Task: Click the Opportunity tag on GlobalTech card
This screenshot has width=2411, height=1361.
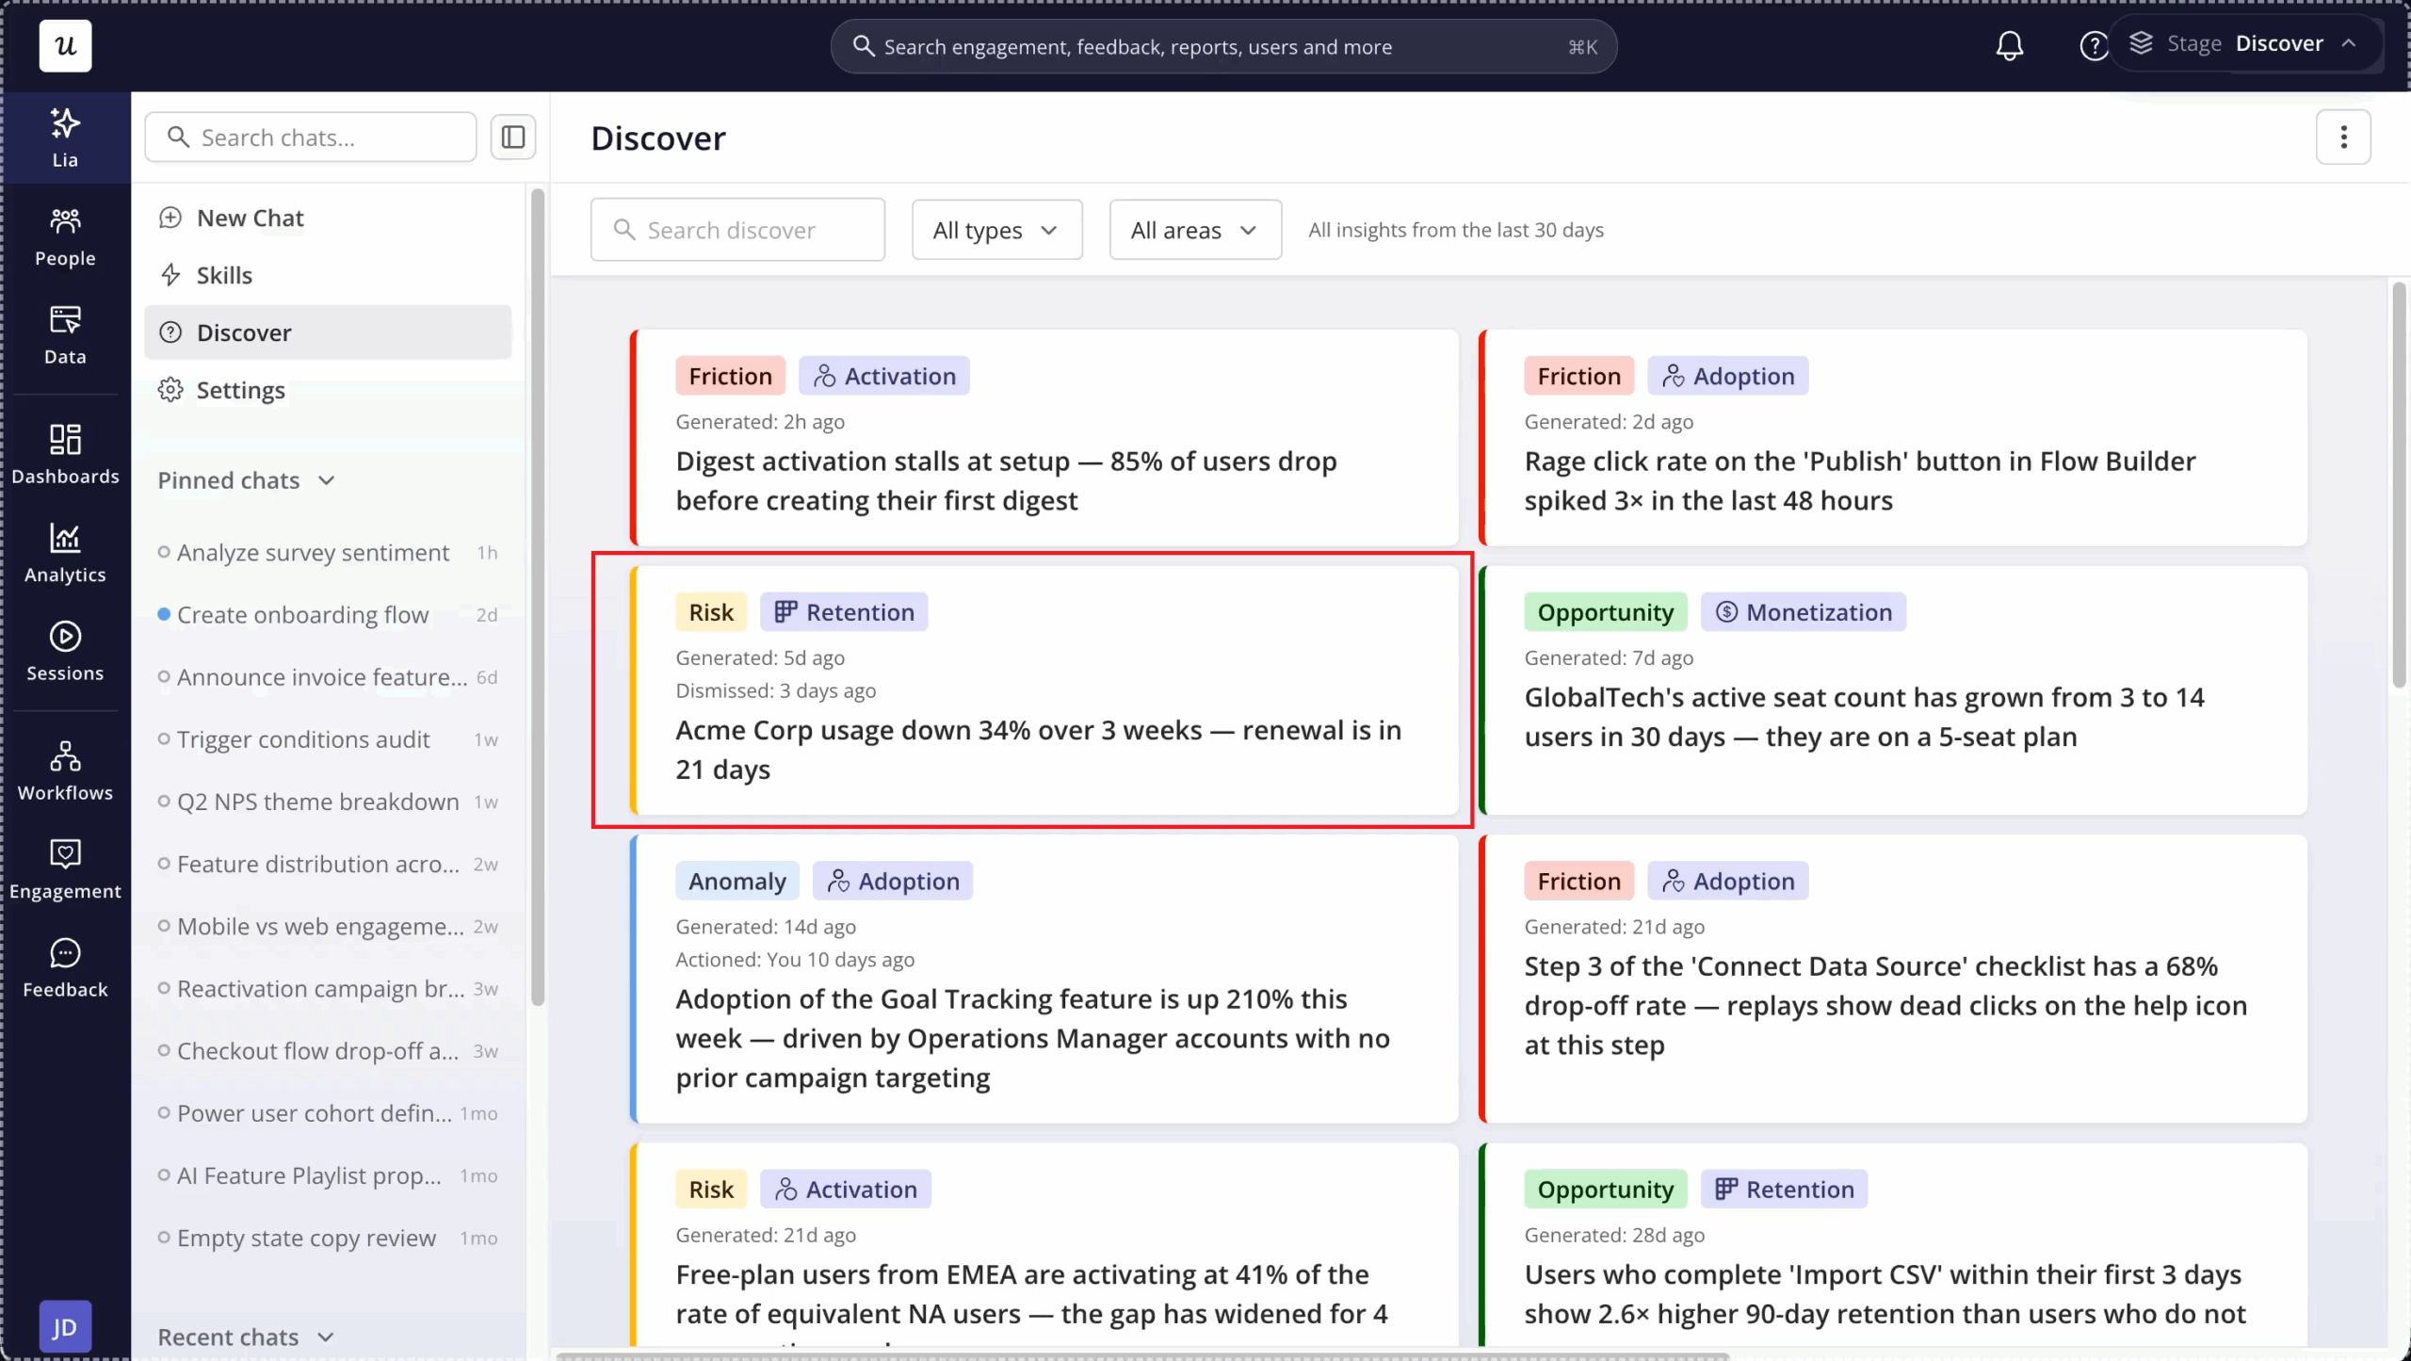Action: tap(1606, 612)
